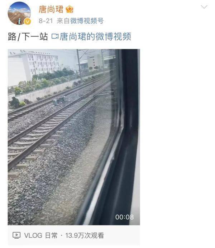
Task: Tap the 13.9万次观看 view count
Action: 85,235
